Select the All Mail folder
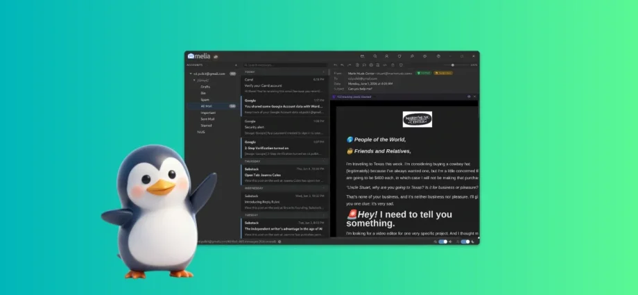This screenshot has width=638, height=295. (212, 106)
